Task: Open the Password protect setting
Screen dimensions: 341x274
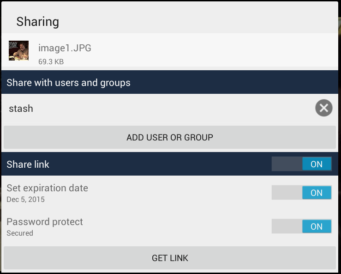Action: click(x=45, y=222)
